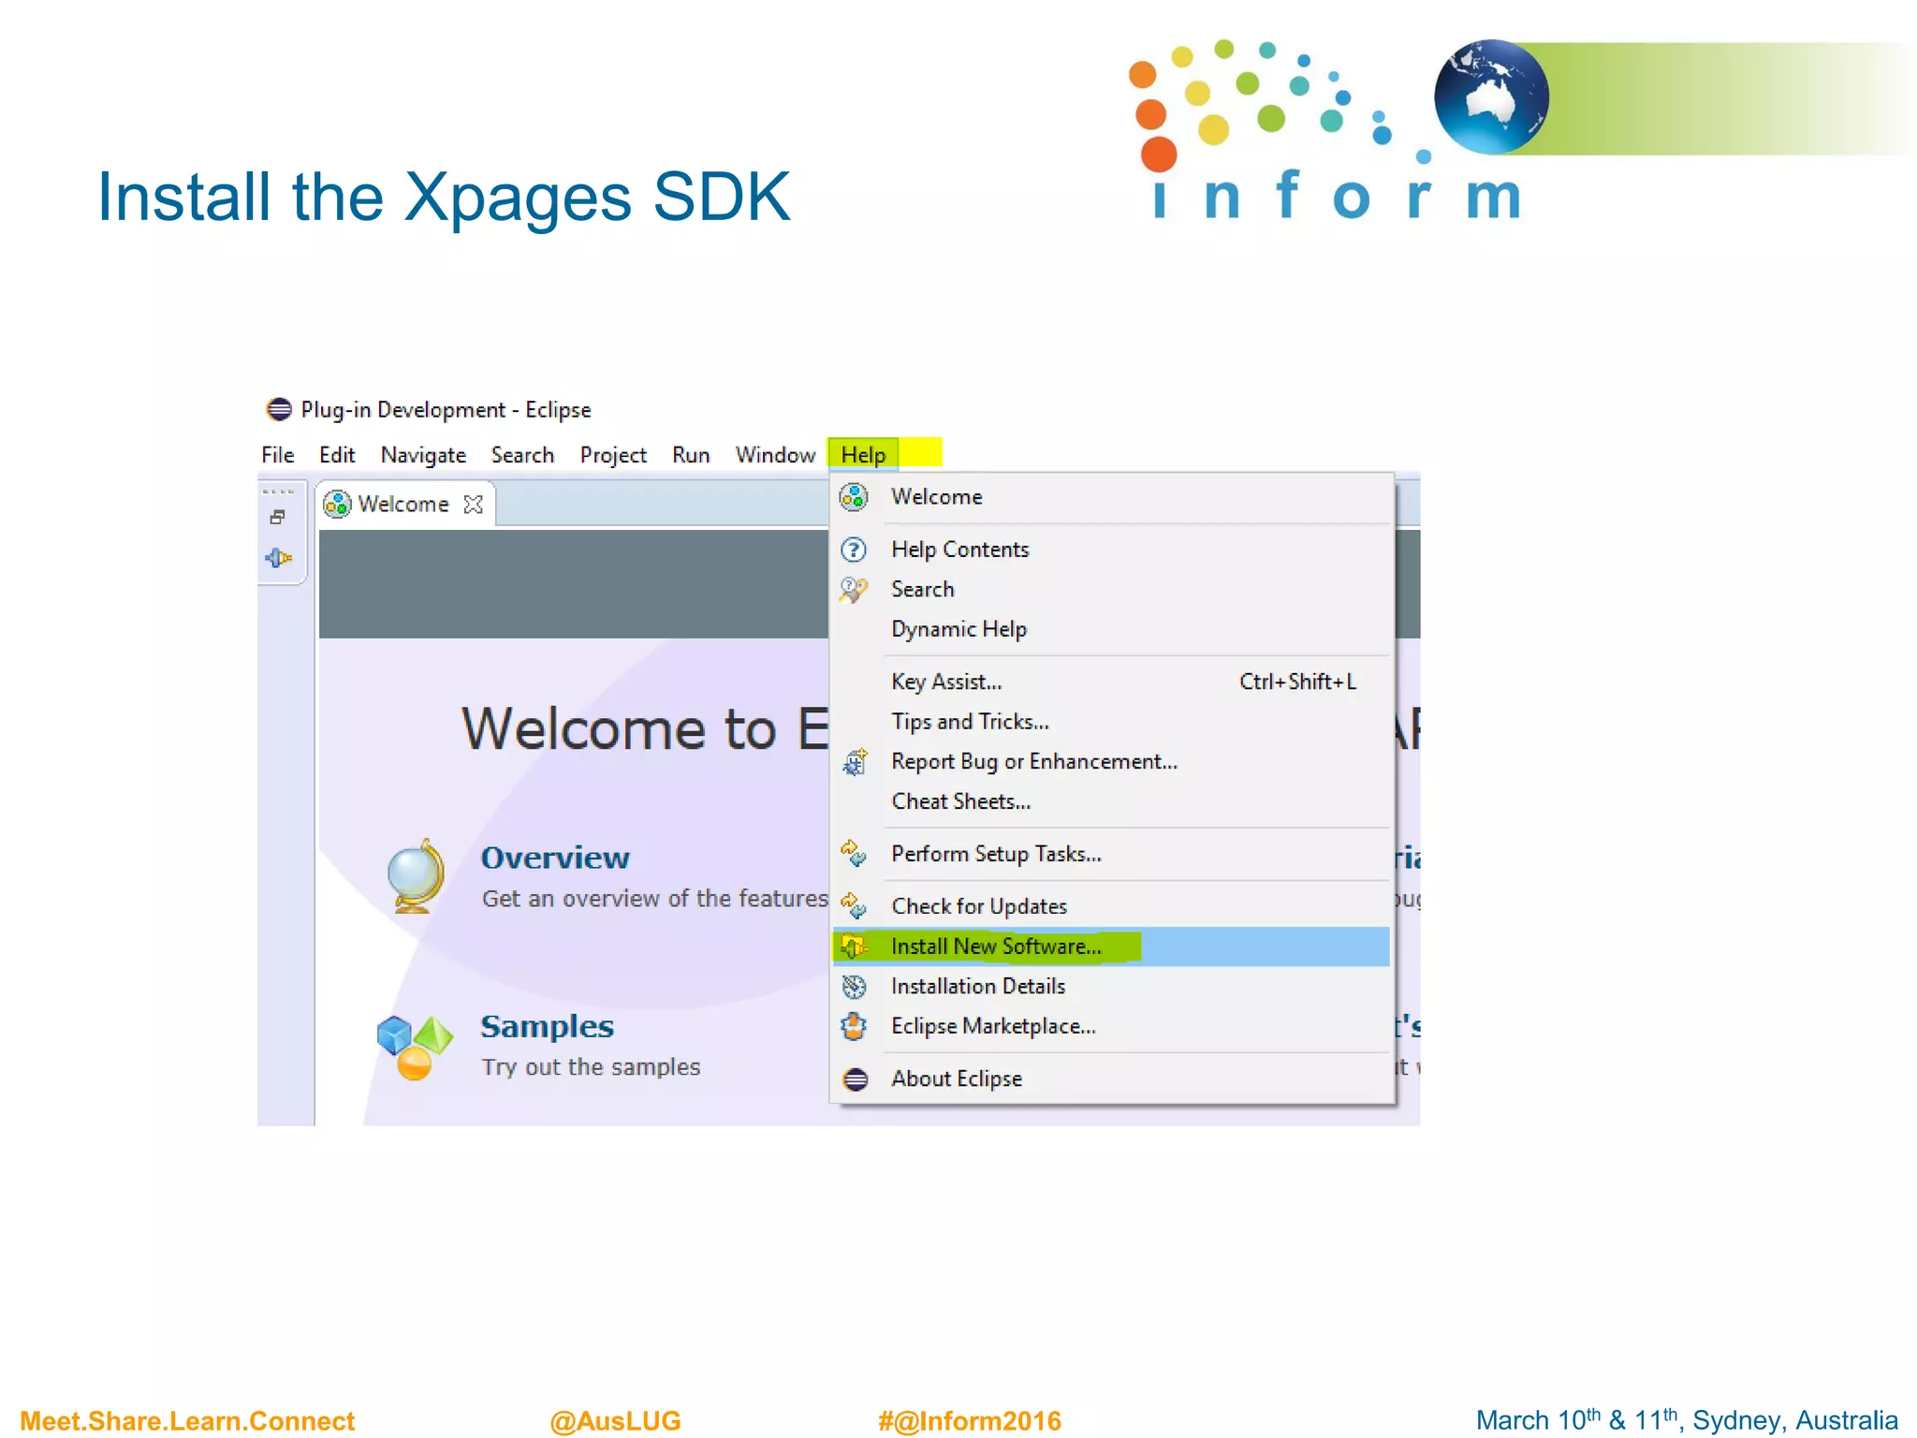Open the Overview link

pos(555,858)
